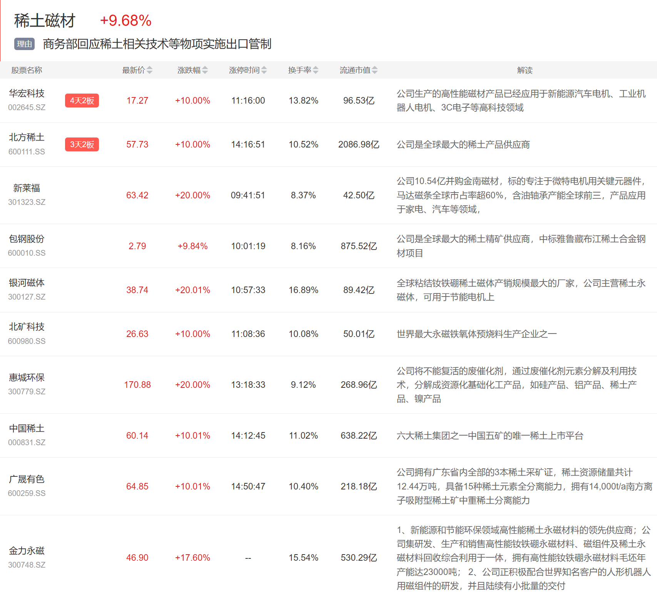Sort by 换手率 column arrows

click(x=316, y=70)
